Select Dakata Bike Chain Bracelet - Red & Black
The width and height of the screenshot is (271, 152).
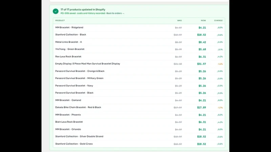(78, 107)
